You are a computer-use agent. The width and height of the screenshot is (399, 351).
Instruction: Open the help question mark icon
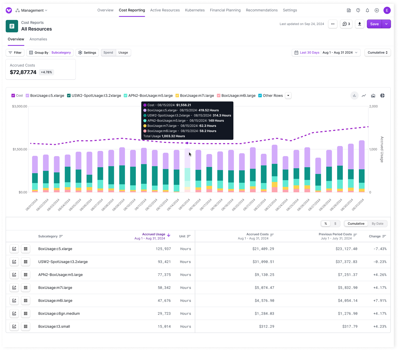click(x=358, y=10)
